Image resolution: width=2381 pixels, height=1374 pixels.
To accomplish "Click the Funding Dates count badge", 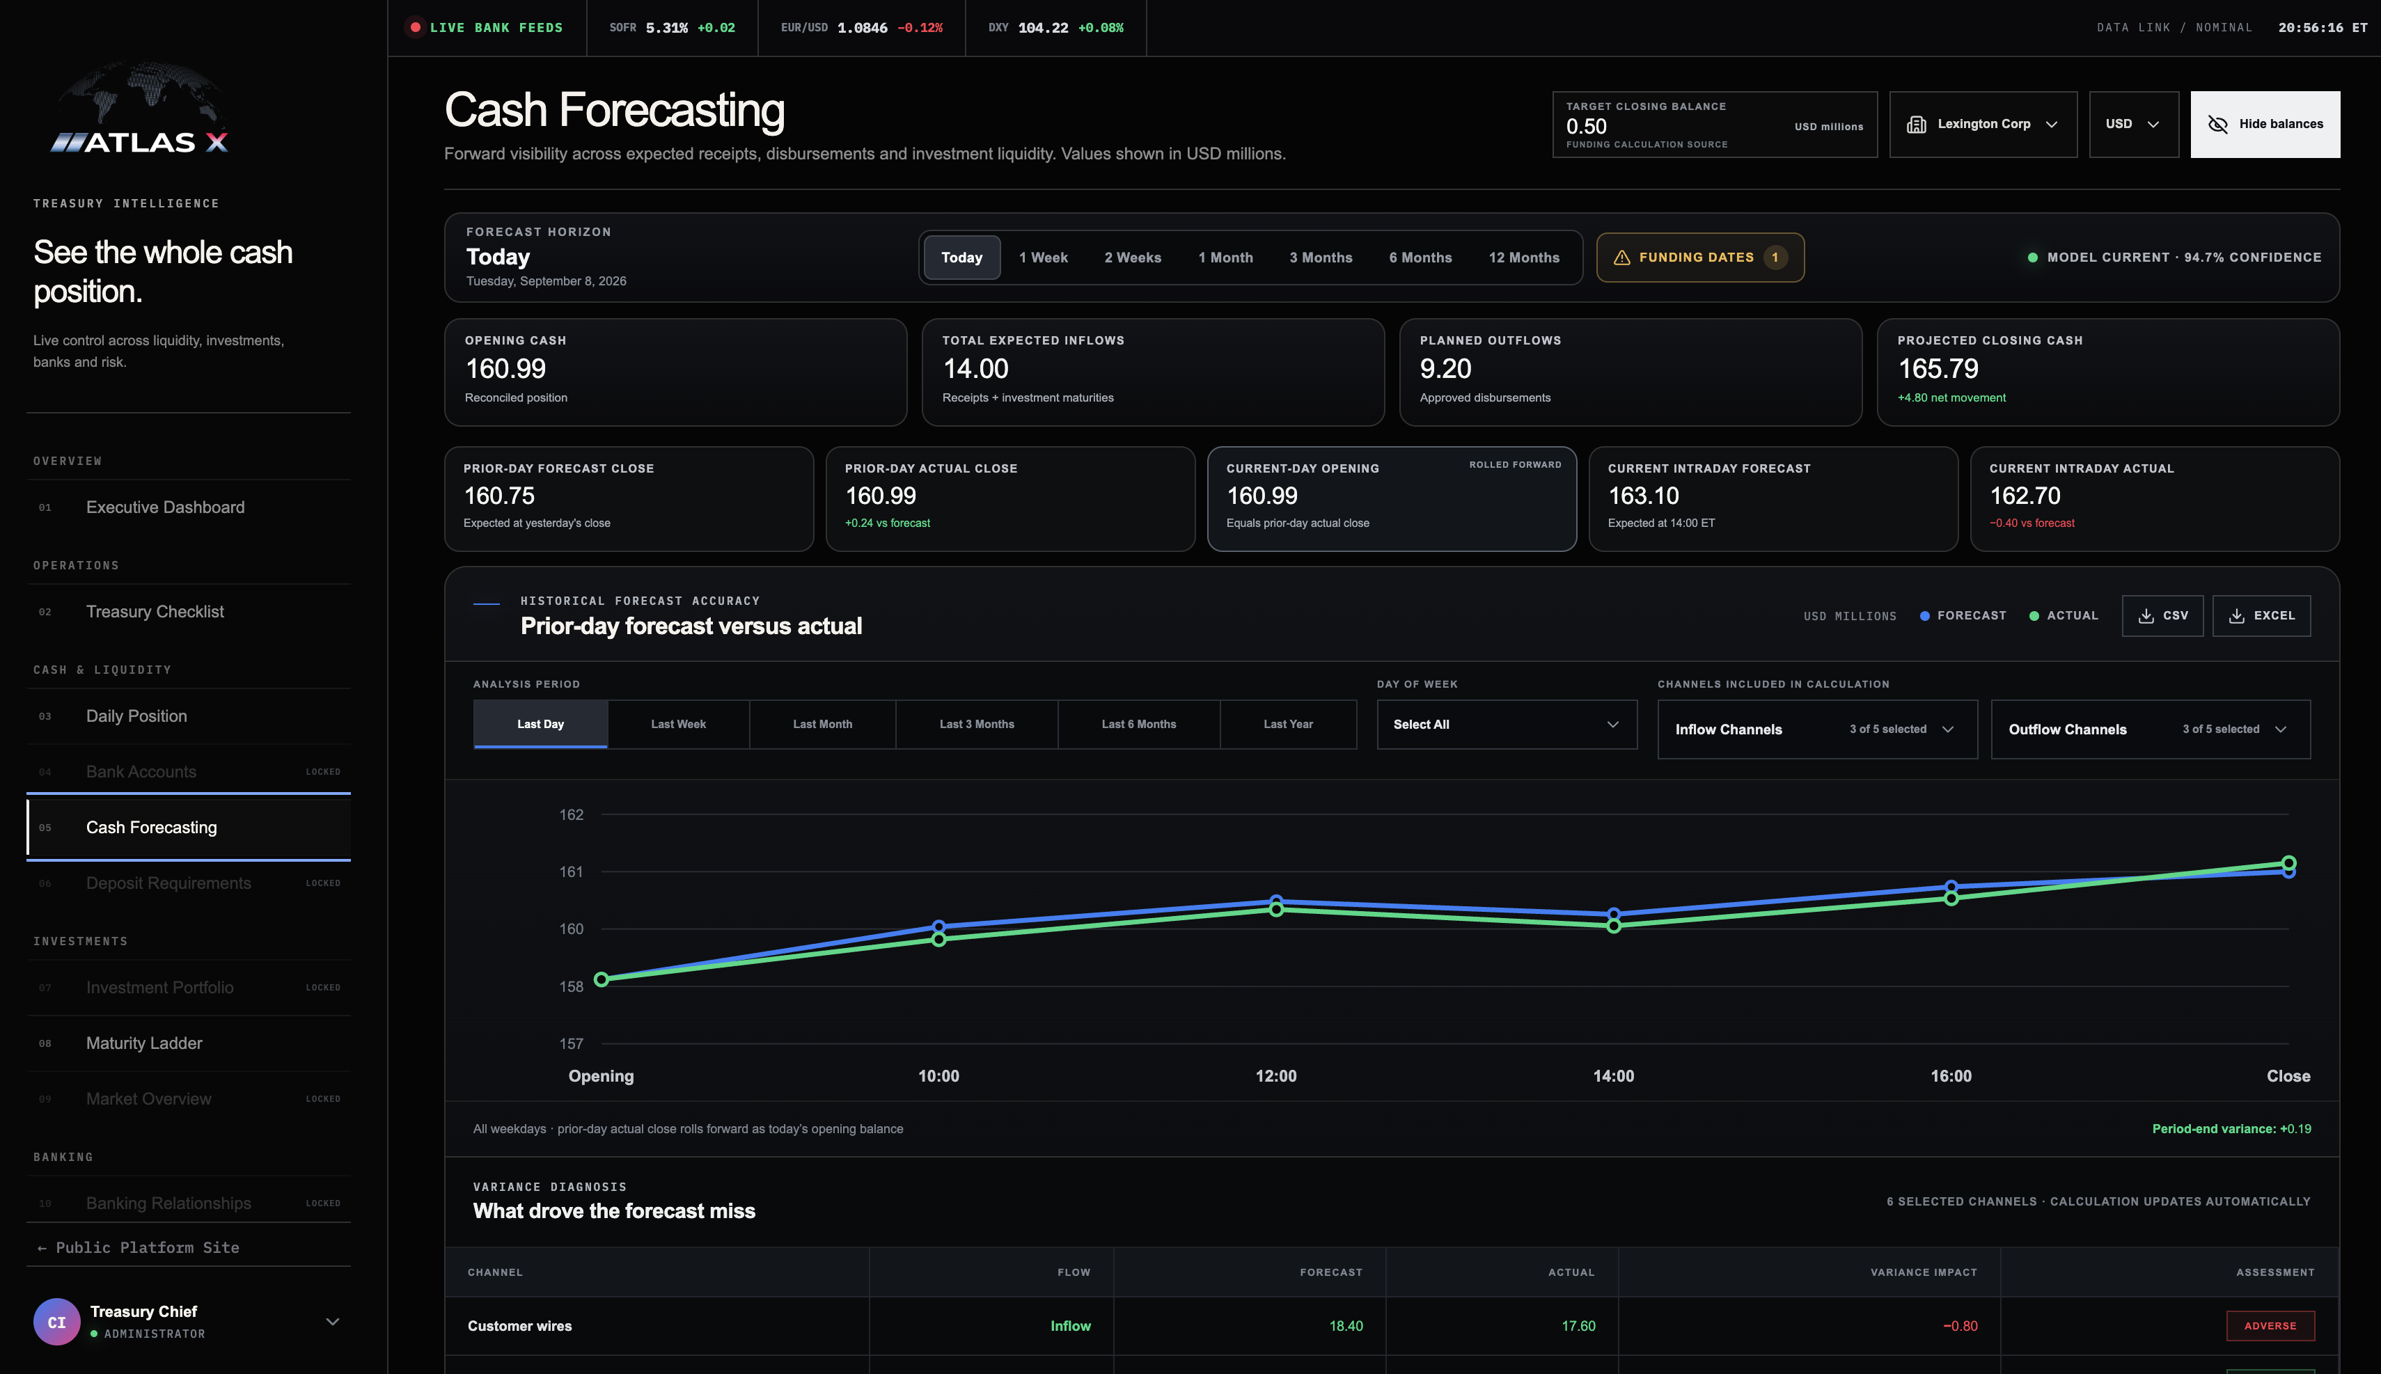I will [x=1774, y=258].
